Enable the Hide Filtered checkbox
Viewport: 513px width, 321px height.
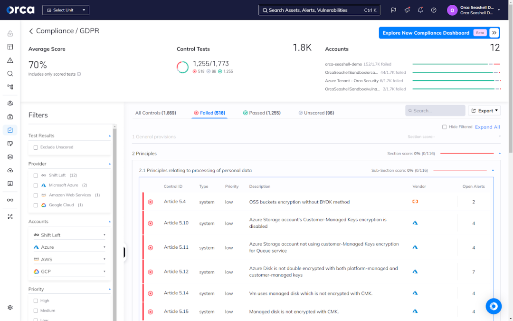(x=444, y=127)
